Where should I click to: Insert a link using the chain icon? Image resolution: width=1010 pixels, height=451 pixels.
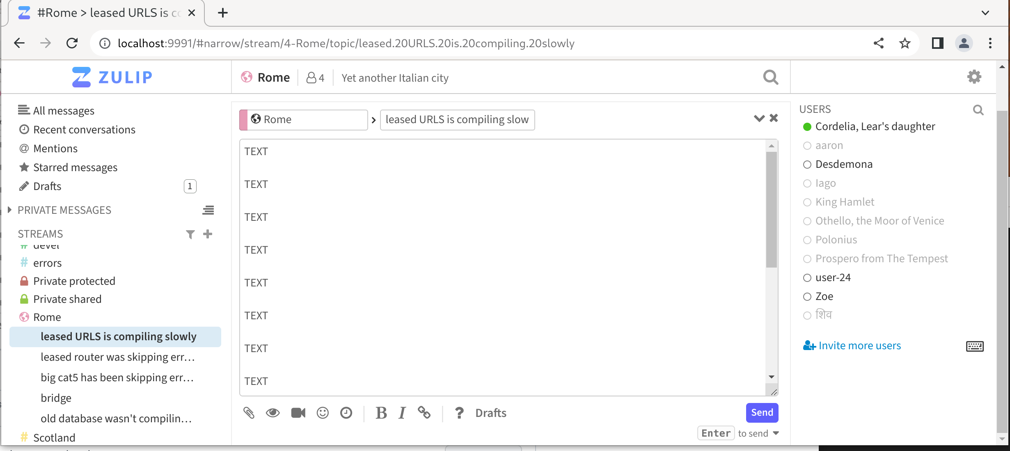[x=424, y=413]
